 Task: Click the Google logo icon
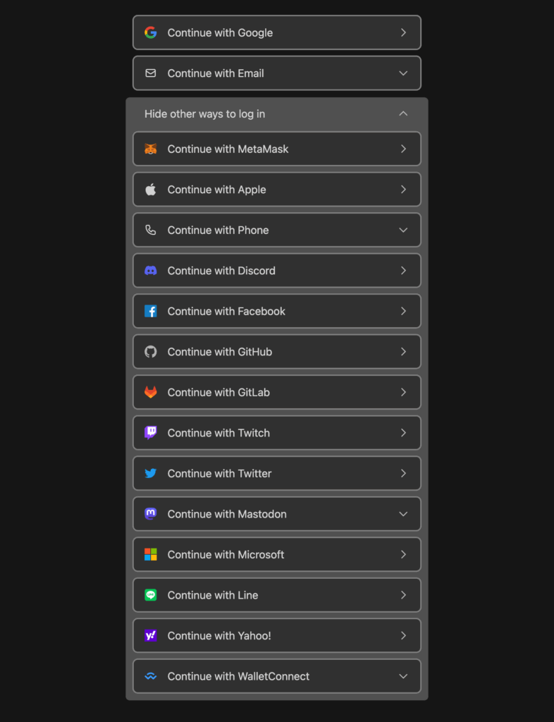(150, 32)
